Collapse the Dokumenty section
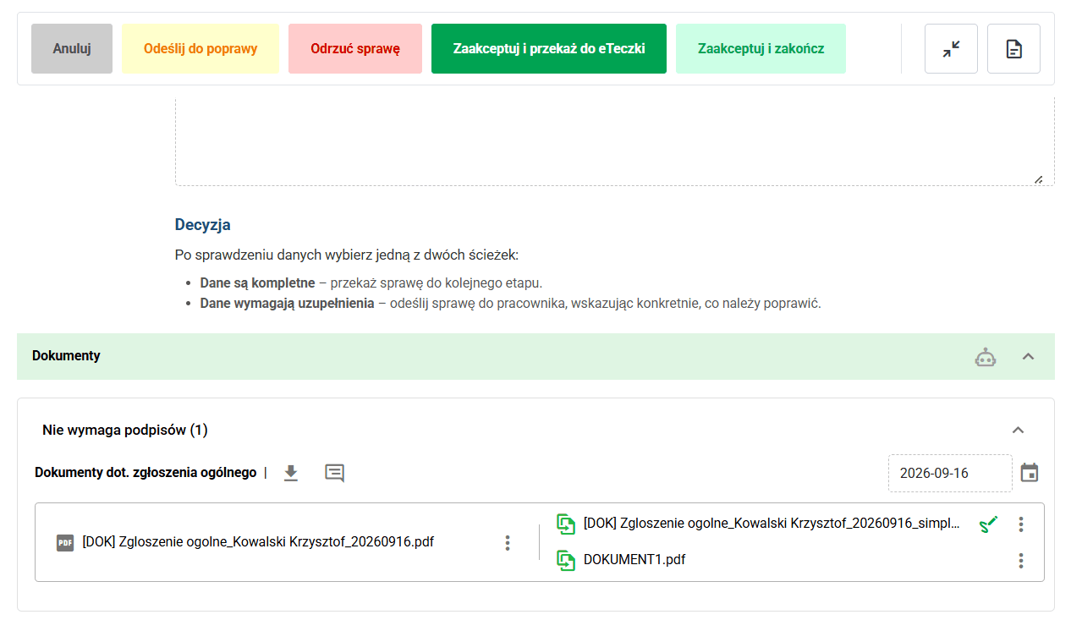The width and height of the screenshot is (1071, 642). pos(1028,356)
